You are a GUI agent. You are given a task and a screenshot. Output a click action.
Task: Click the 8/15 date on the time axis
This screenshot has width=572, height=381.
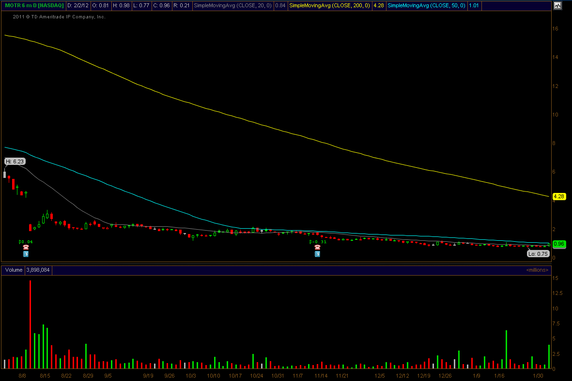pyautogui.click(x=45, y=376)
